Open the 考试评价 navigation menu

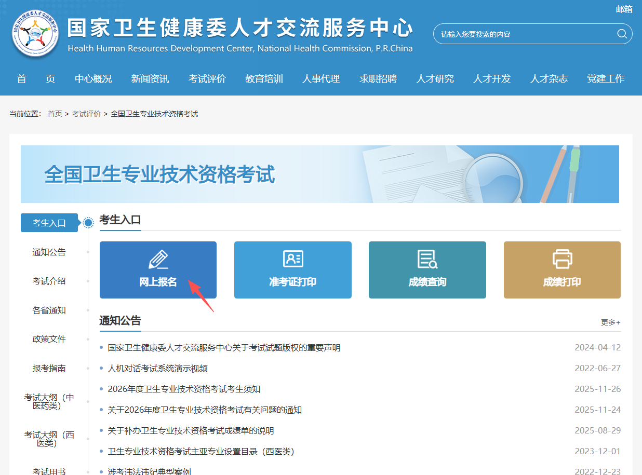[x=207, y=79]
